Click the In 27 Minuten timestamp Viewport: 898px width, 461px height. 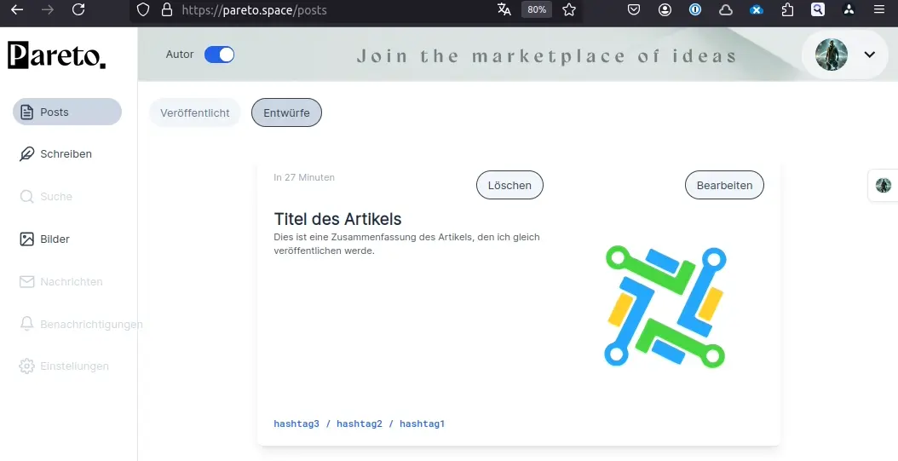[x=304, y=177]
